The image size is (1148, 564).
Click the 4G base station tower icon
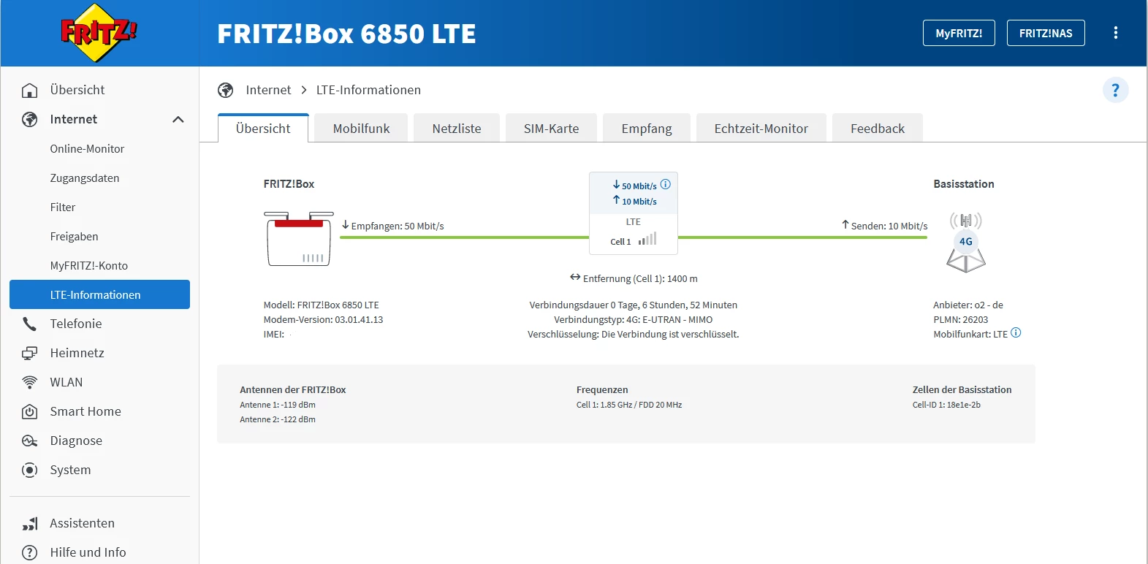[x=966, y=243]
